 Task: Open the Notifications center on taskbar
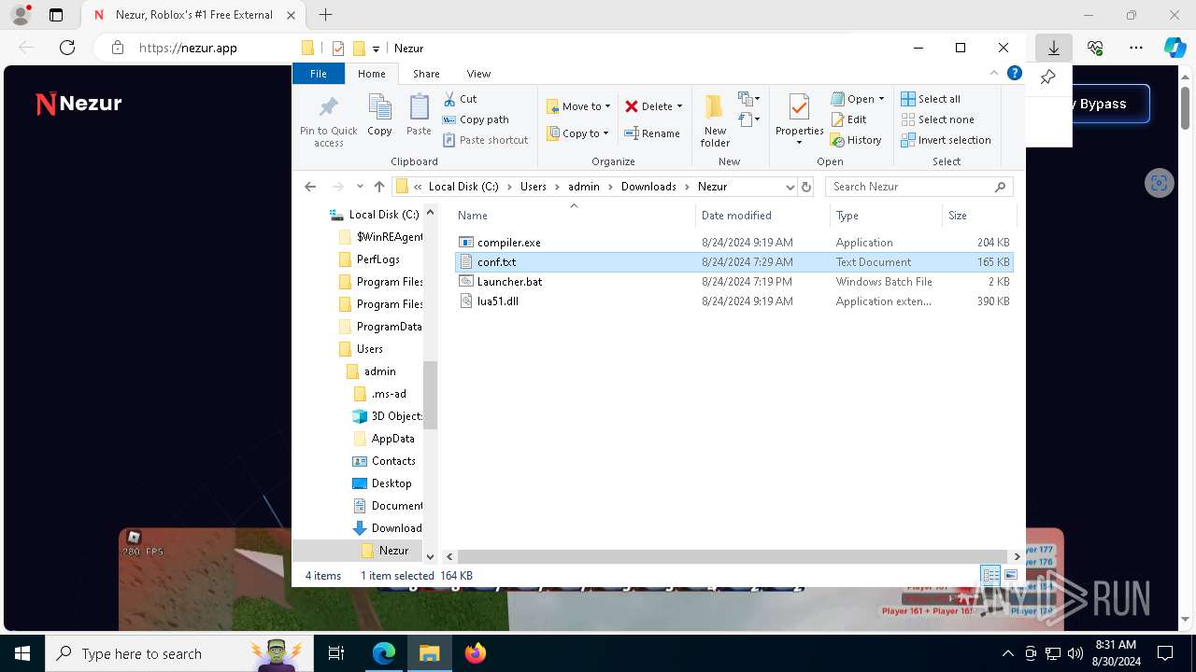tap(1165, 653)
